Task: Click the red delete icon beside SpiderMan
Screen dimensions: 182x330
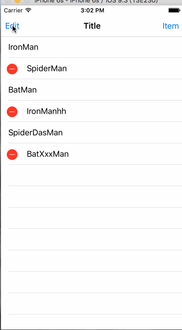Action: click(x=12, y=69)
